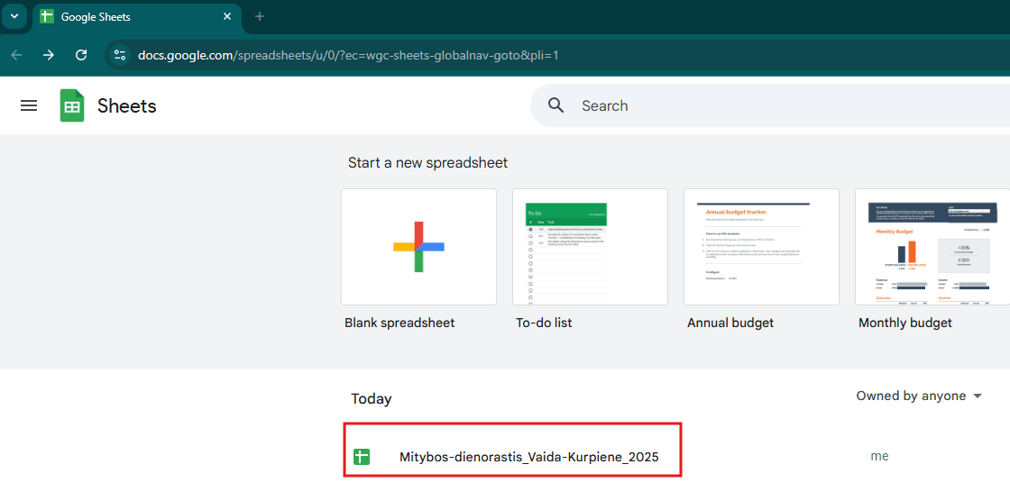Go back with browser back arrow
This screenshot has width=1010, height=501.
coord(17,55)
